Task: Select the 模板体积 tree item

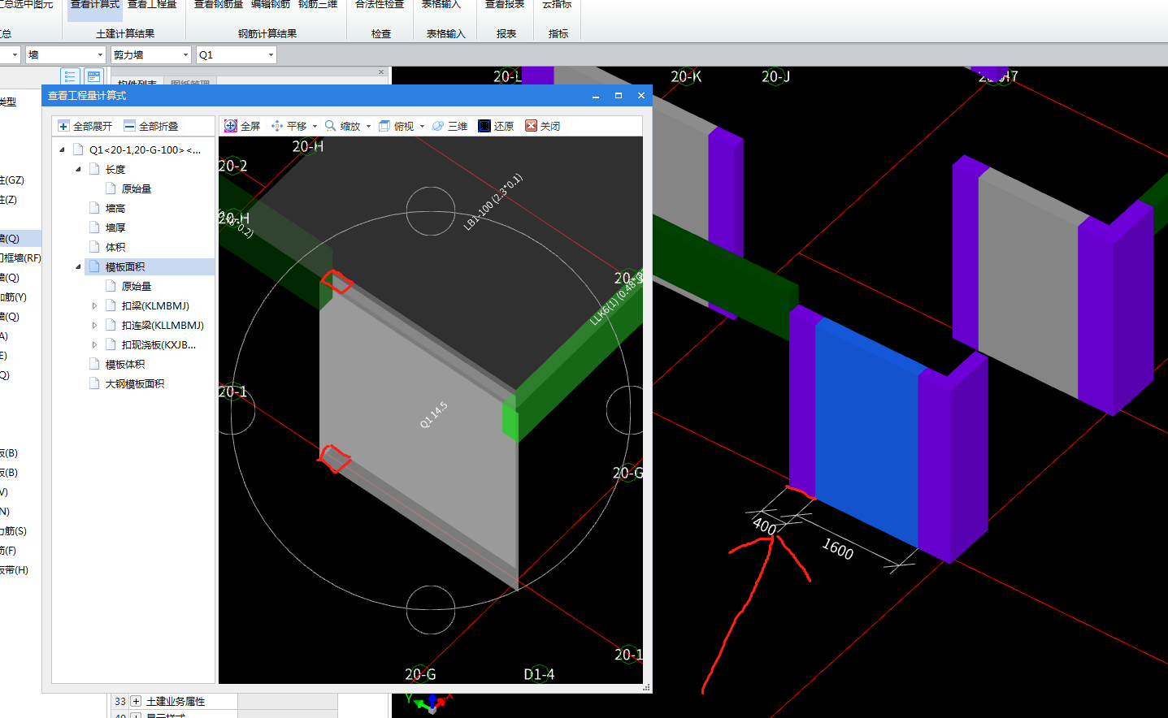Action: (125, 364)
